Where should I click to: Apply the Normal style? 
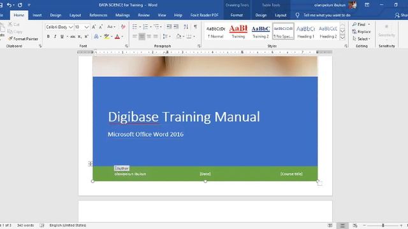(x=215, y=31)
